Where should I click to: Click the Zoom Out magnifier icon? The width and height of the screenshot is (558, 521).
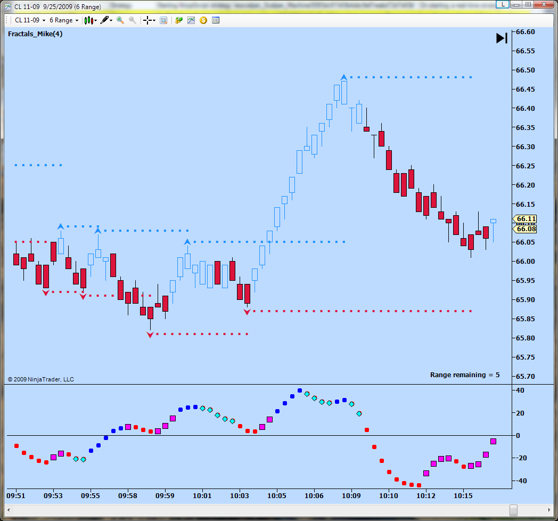133,20
